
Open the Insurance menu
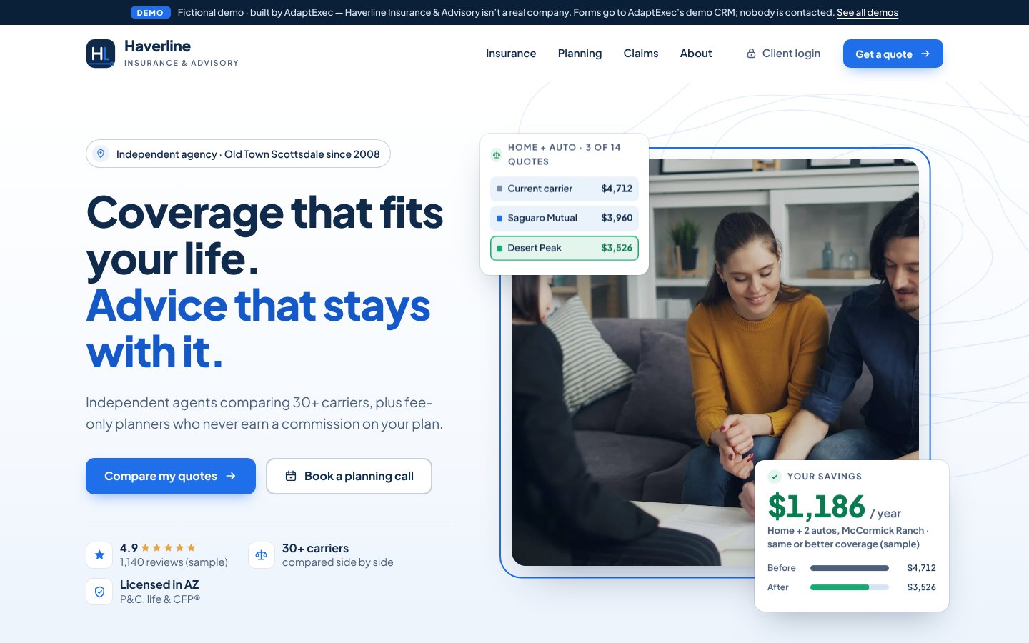511,54
